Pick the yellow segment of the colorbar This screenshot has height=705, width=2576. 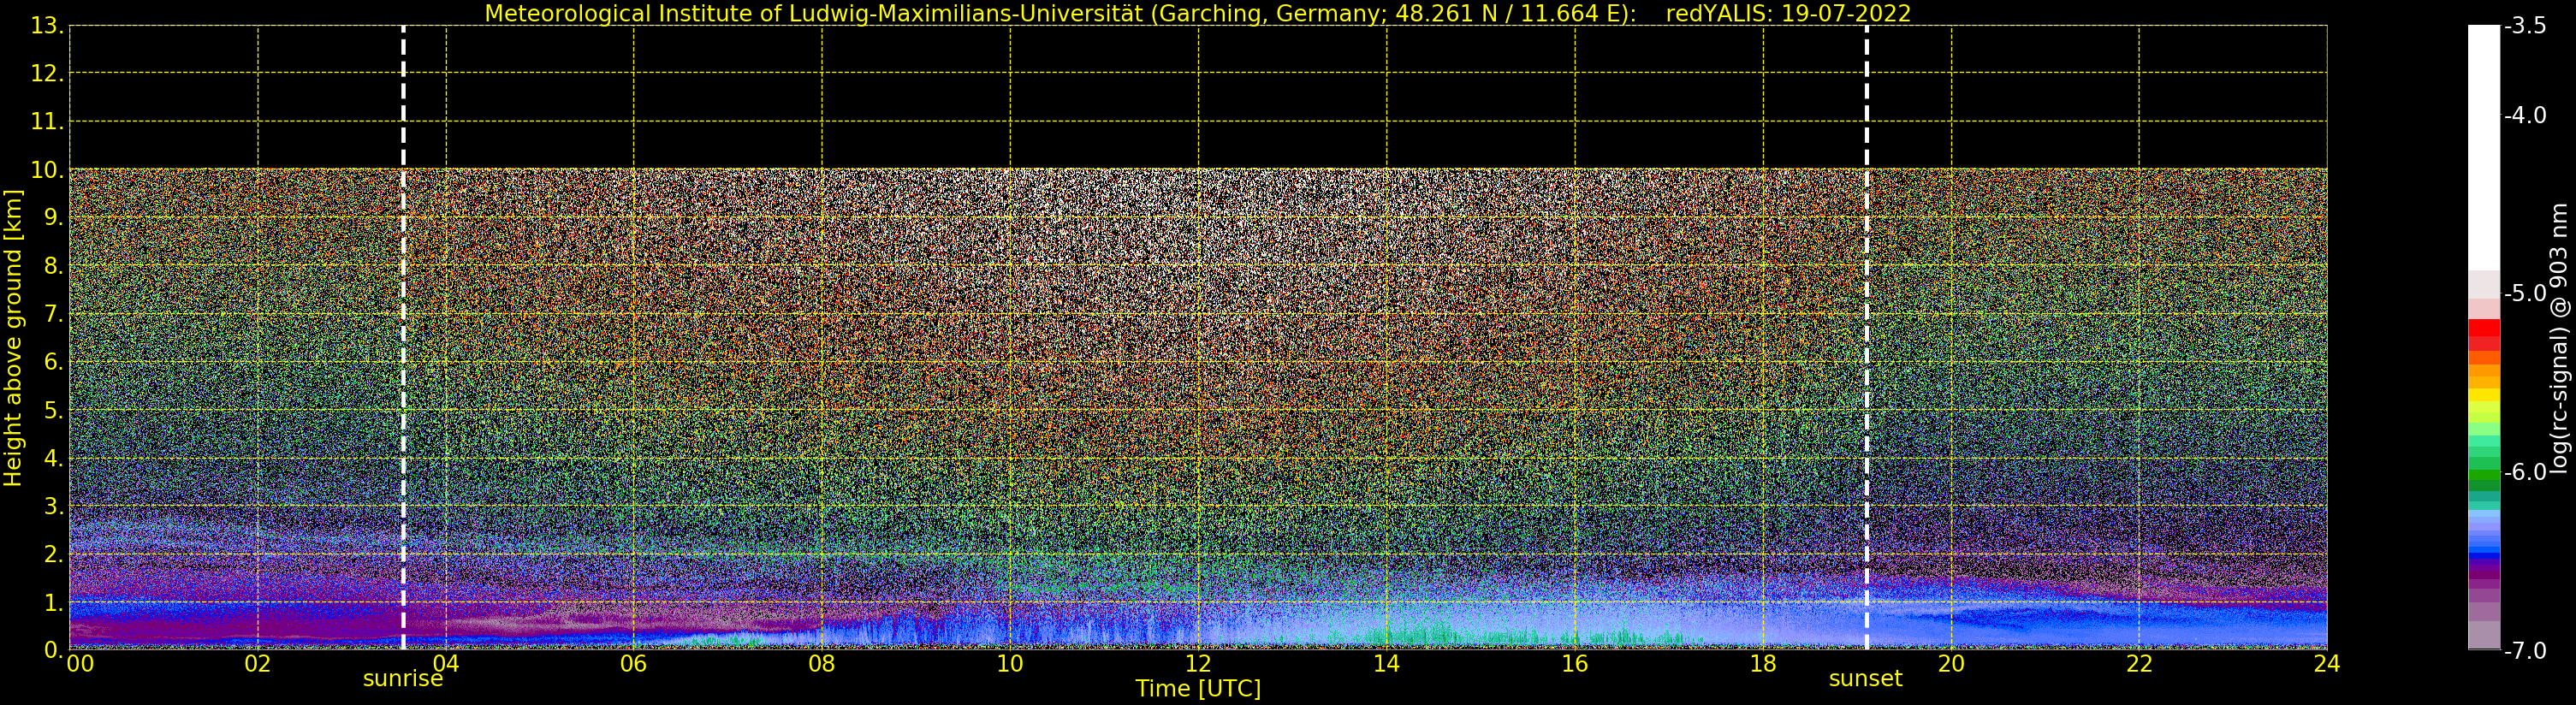pyautogui.click(x=2484, y=394)
